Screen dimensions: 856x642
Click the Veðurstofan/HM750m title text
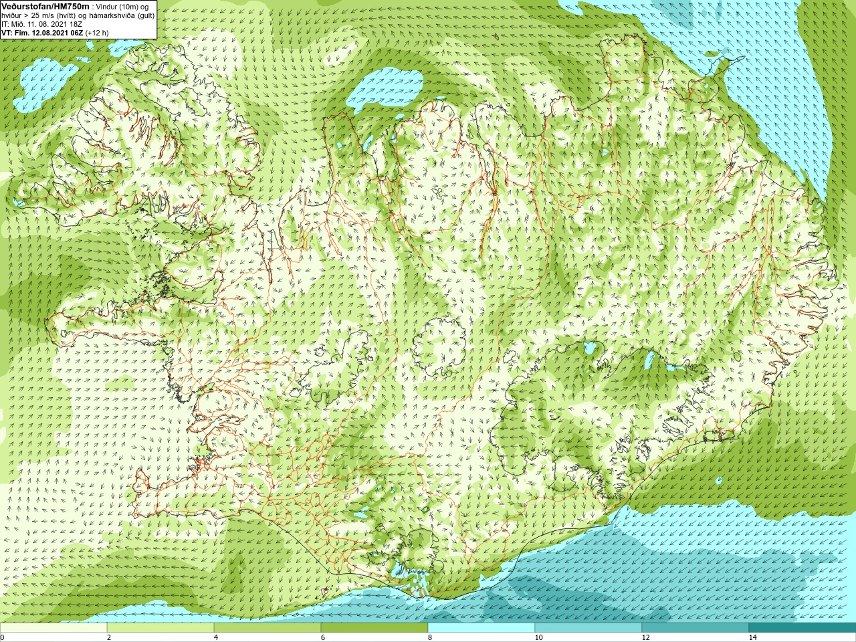(45, 6)
